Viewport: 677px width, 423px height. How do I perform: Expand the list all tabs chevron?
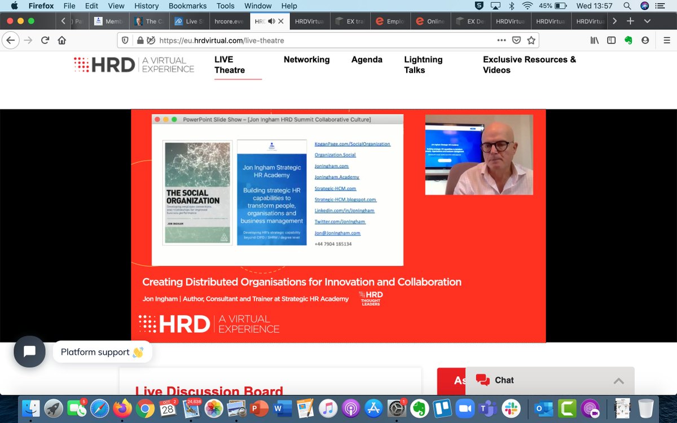click(647, 21)
